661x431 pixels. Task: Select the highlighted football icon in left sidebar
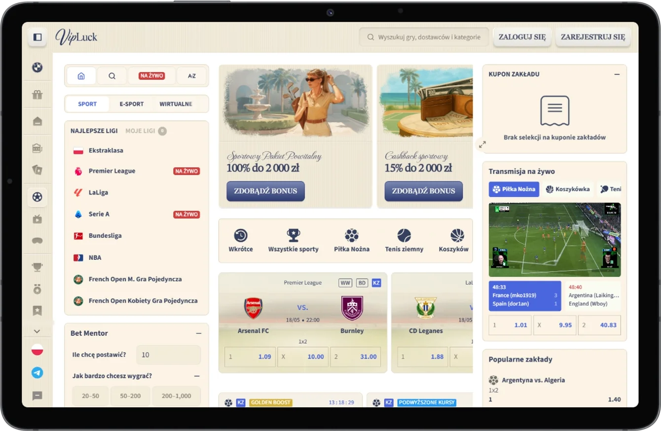[37, 197]
